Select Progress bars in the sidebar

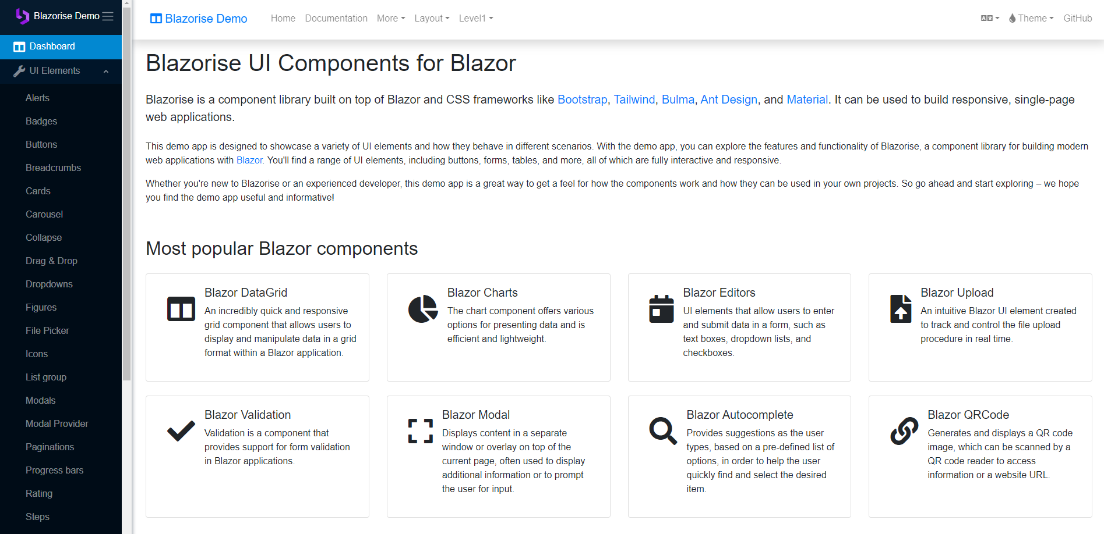(x=54, y=470)
